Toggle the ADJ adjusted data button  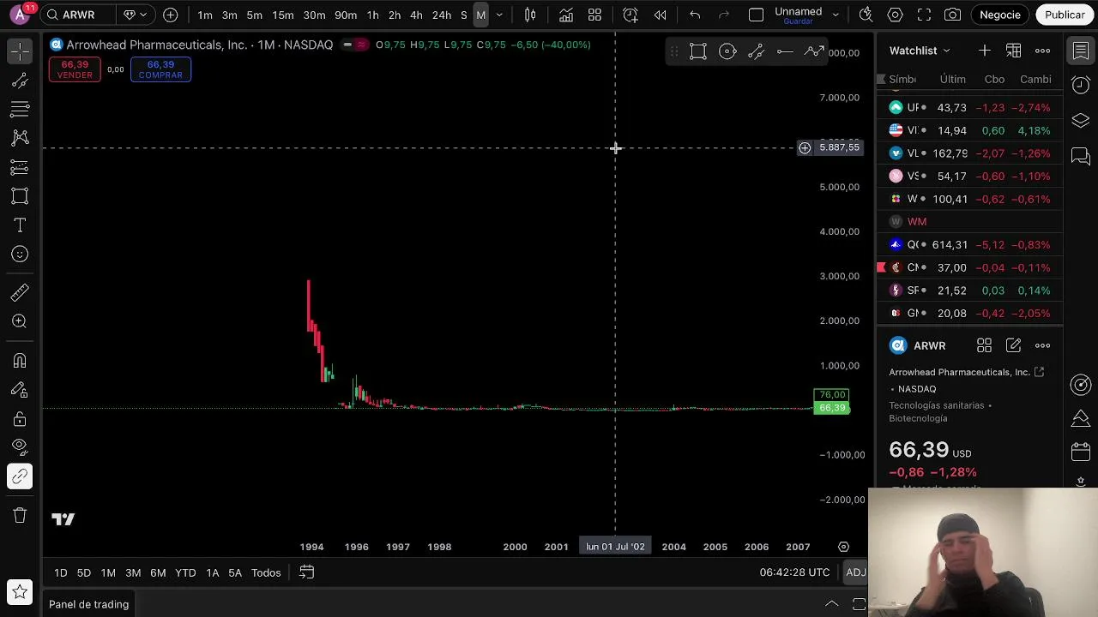click(x=856, y=572)
